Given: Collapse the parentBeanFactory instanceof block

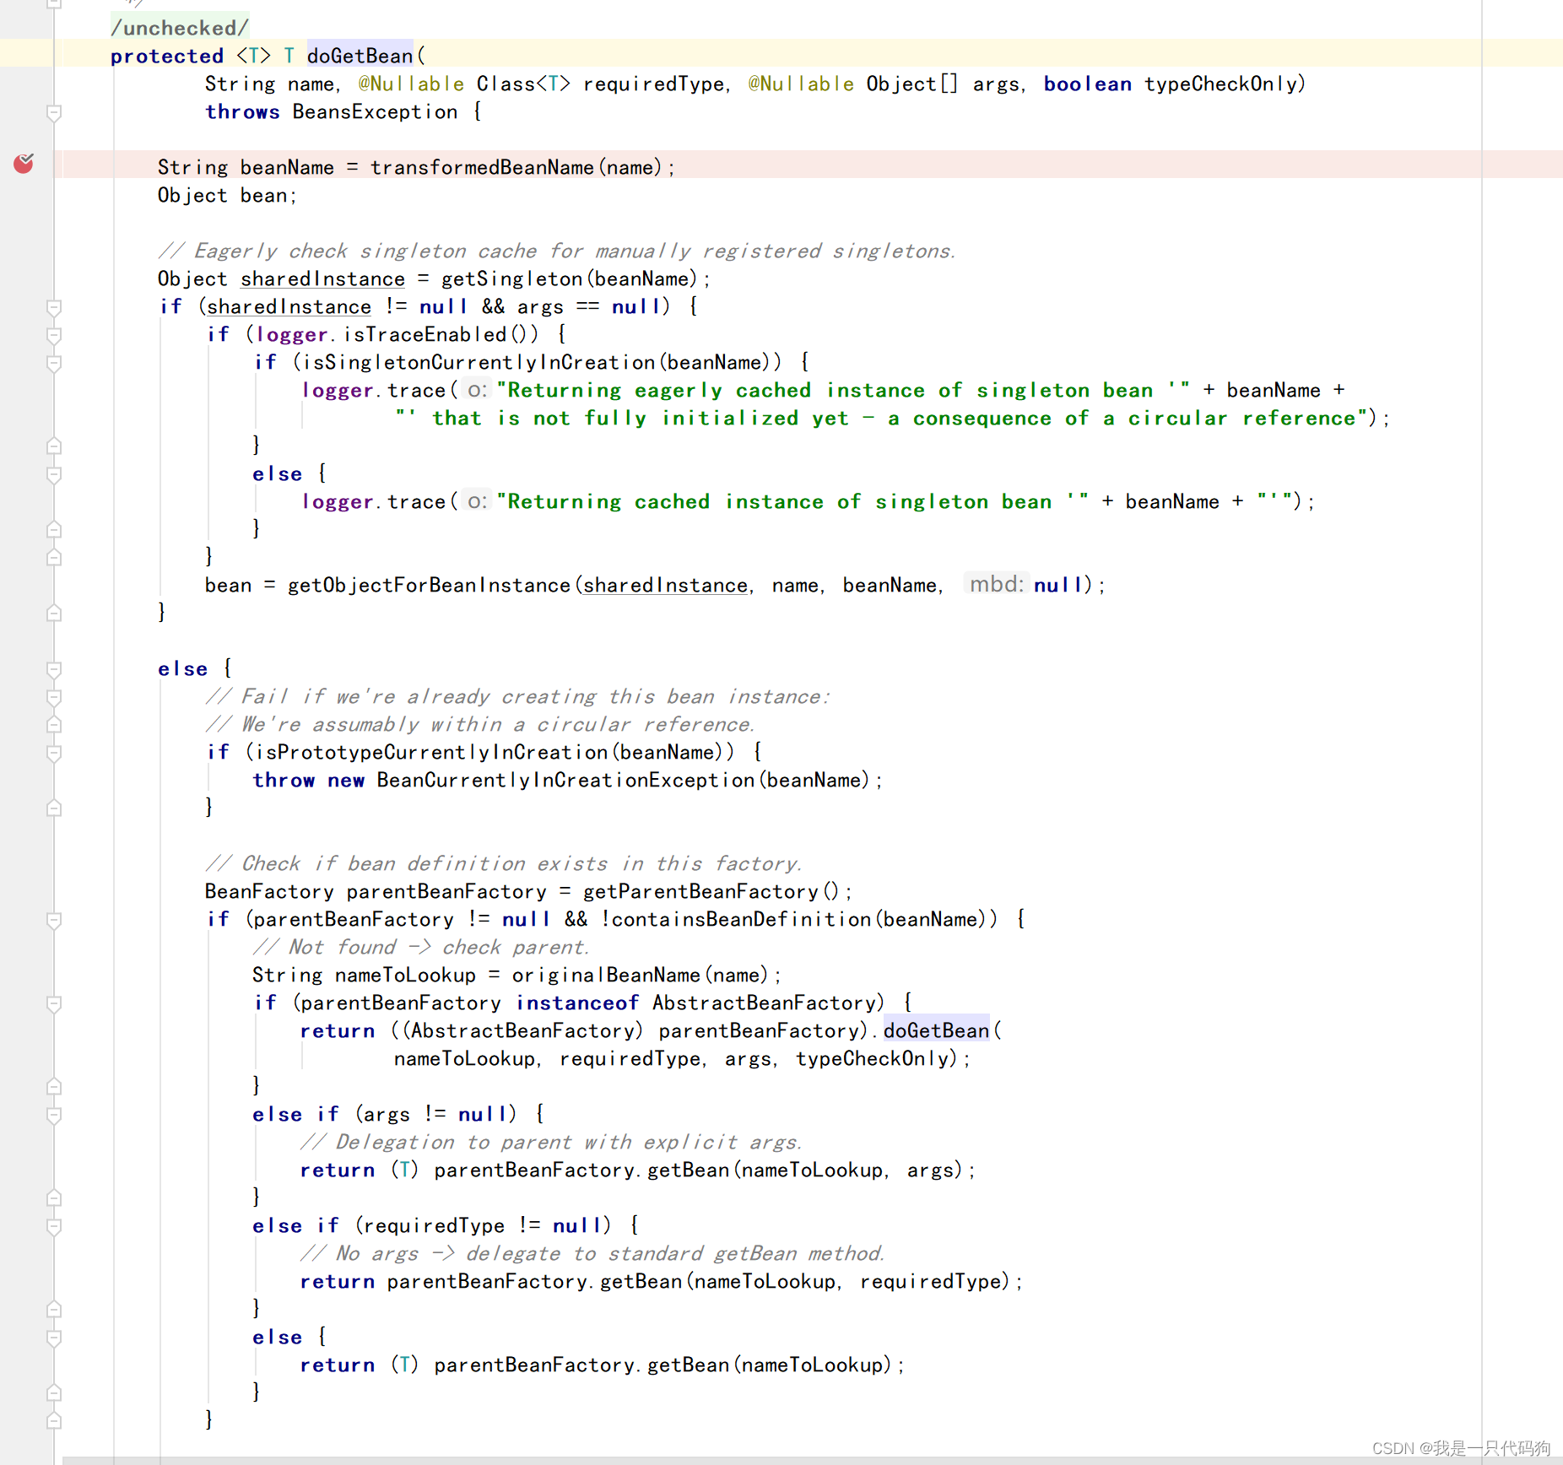Looking at the screenshot, I should (x=54, y=1004).
